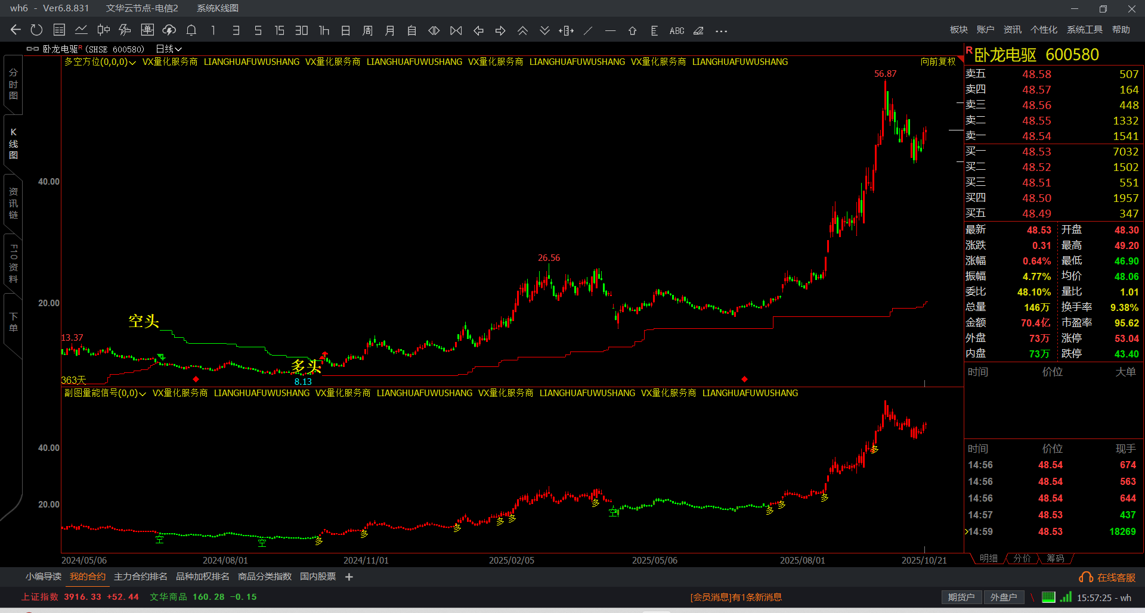Viewport: 1145px width, 613px height.
Task: Select the ABC text annotation tool
Action: pos(677,31)
